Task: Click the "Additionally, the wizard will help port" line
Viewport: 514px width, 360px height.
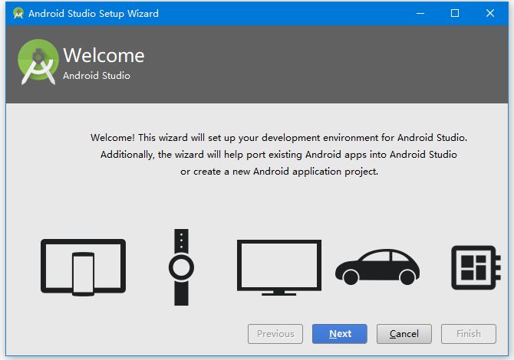Action: pos(278,155)
